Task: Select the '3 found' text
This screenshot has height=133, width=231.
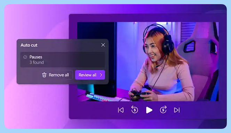Action: pos(37,62)
